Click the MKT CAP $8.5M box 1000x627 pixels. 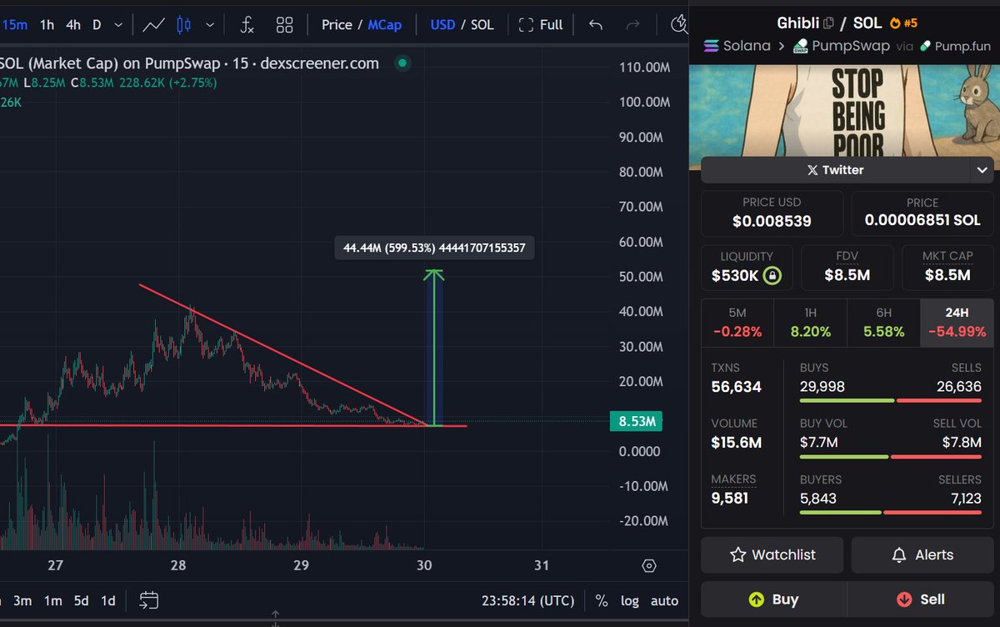click(947, 268)
